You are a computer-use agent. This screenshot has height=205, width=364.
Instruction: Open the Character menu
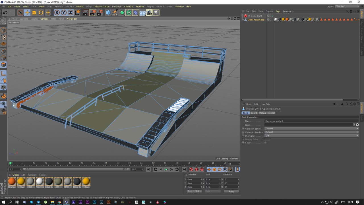[129, 6]
